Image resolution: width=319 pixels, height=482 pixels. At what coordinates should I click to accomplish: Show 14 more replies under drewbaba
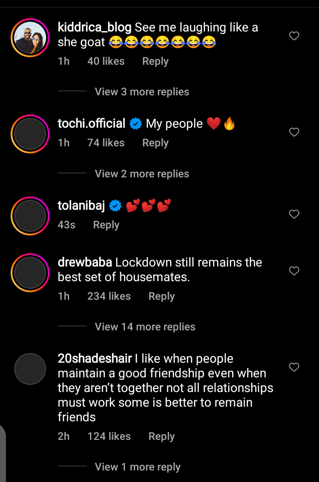[x=145, y=327]
